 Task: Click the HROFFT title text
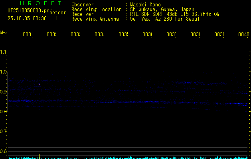41,3
